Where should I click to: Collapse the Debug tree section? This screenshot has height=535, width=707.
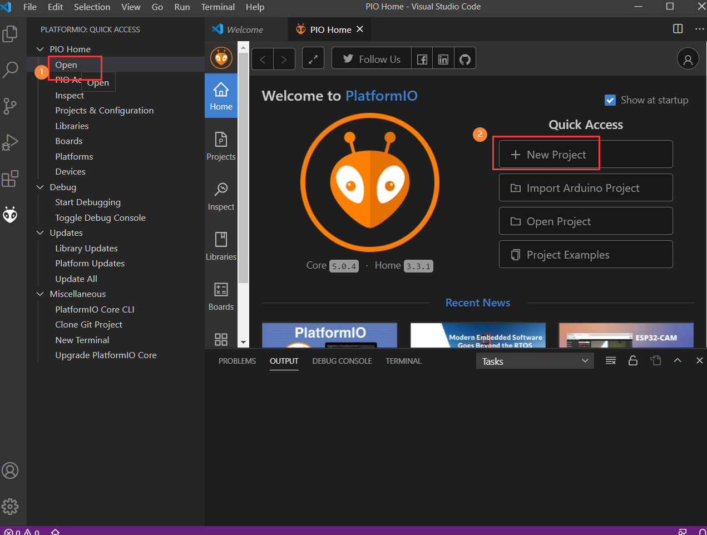40,187
